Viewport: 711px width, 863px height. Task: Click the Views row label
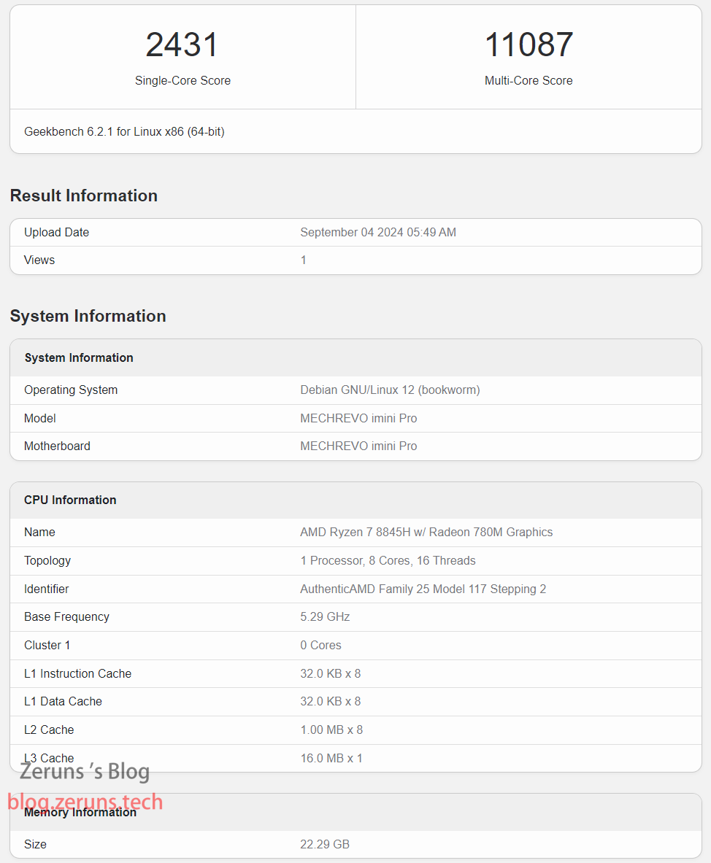click(x=39, y=260)
